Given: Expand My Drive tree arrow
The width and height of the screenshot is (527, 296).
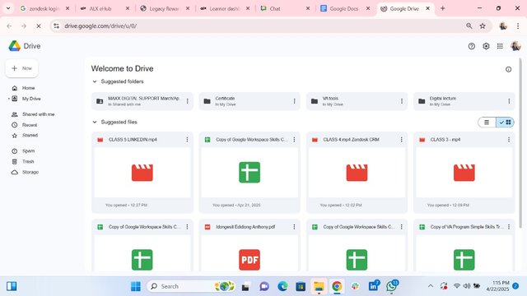Looking at the screenshot, I should (9, 99).
